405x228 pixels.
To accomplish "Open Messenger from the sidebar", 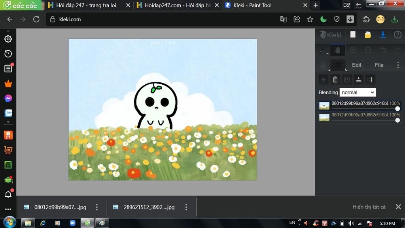I will (8, 98).
